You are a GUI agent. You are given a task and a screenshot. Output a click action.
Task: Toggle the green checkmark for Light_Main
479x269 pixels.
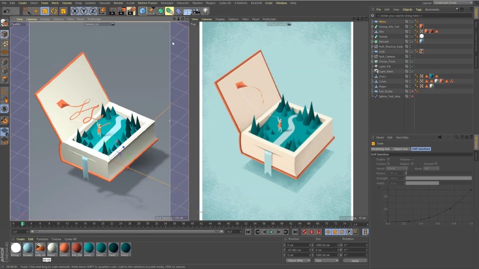(x=412, y=71)
